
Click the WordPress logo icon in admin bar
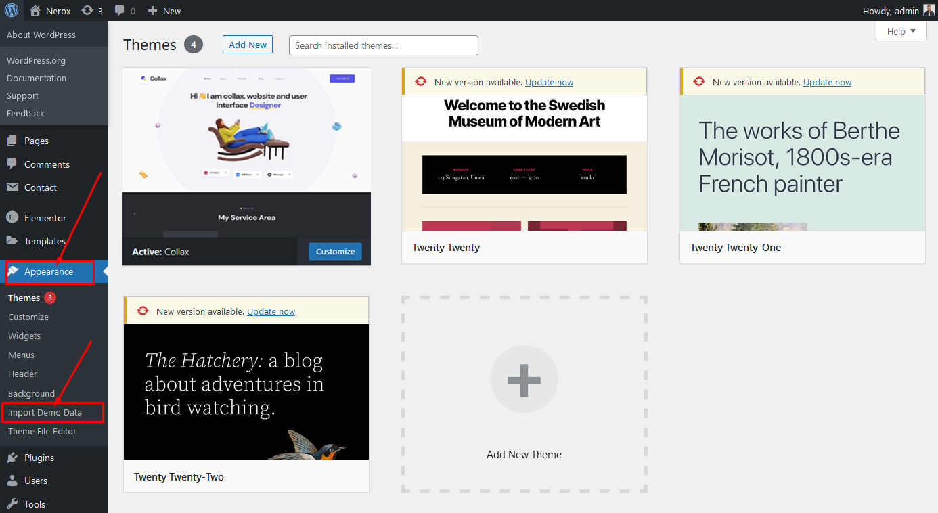[12, 10]
